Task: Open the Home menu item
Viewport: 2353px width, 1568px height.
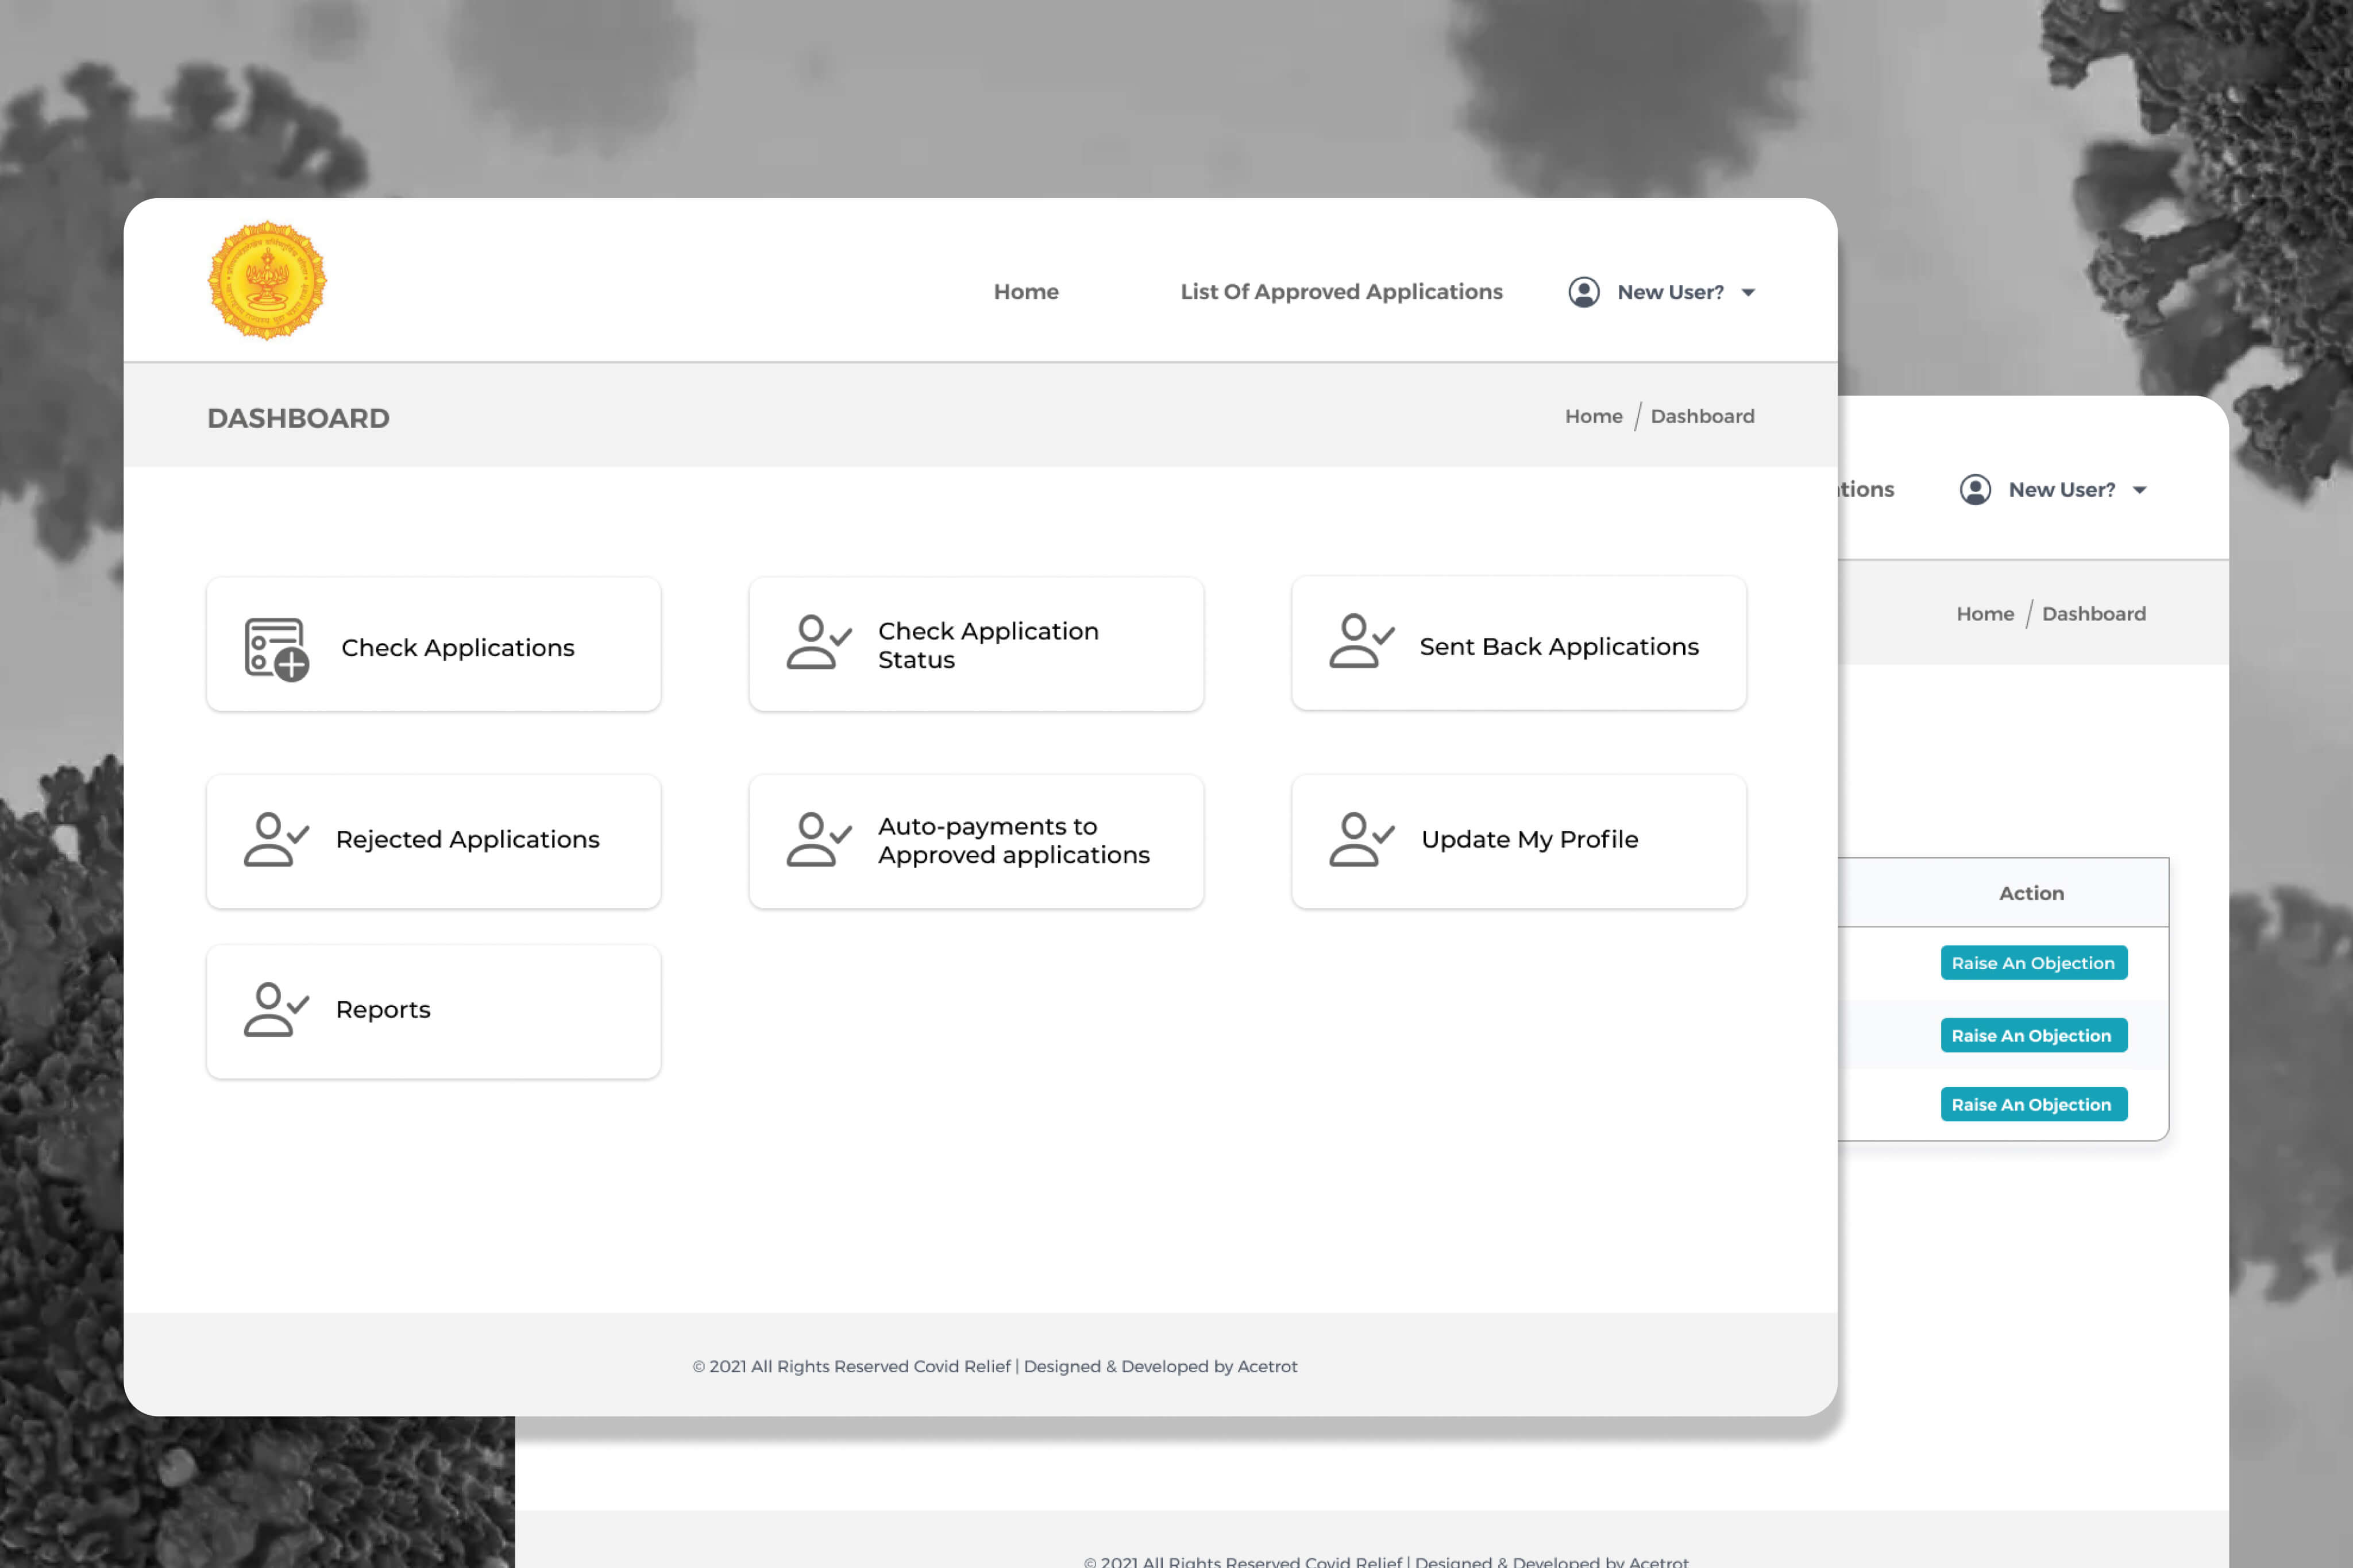Action: 1025,292
